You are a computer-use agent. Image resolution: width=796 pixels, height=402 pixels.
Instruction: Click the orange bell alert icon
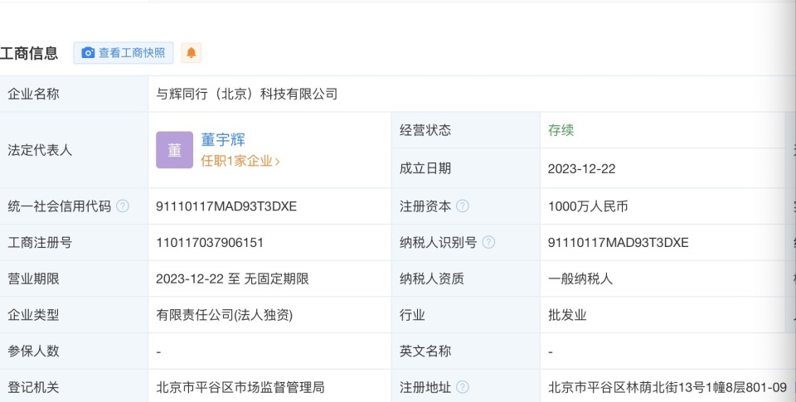click(192, 53)
